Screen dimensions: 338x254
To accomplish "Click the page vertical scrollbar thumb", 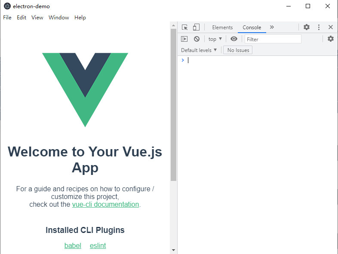I will (174, 105).
